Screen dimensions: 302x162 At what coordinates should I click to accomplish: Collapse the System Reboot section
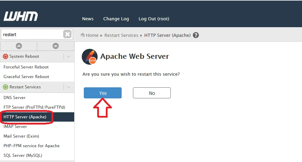pos(68,56)
